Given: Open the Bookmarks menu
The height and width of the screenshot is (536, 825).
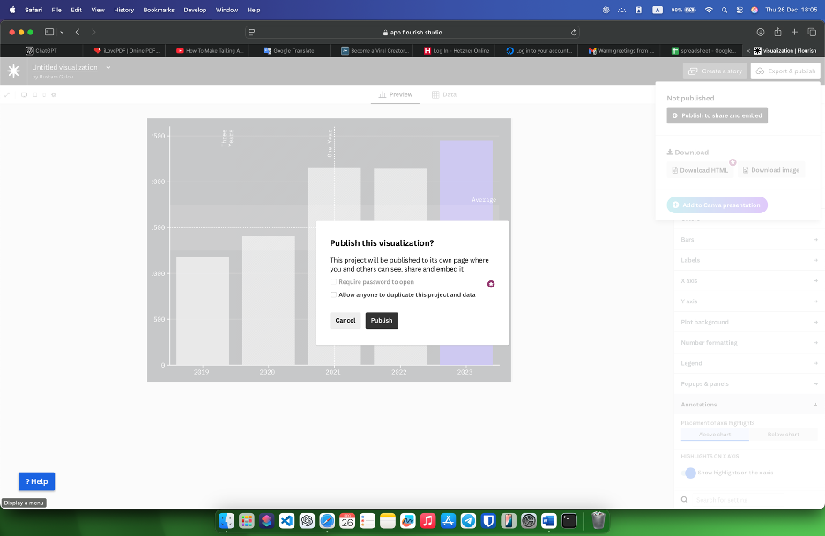Looking at the screenshot, I should 159,10.
